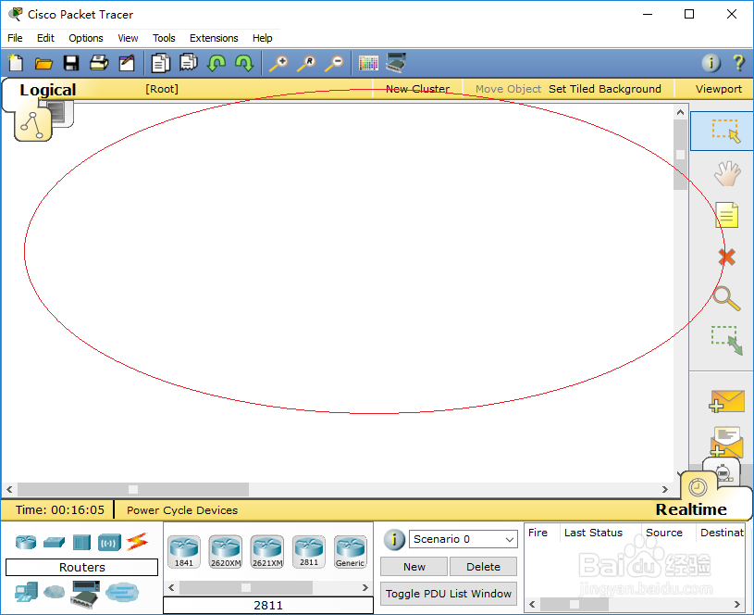Image resolution: width=754 pixels, height=615 pixels.
Task: Select the Switches device category icon
Action: [x=54, y=542]
